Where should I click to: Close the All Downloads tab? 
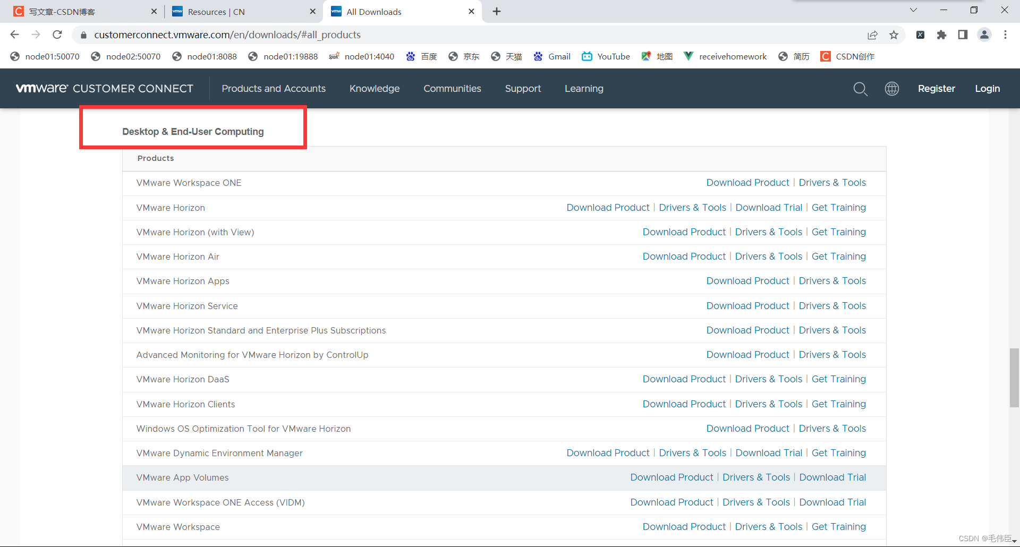pyautogui.click(x=471, y=12)
